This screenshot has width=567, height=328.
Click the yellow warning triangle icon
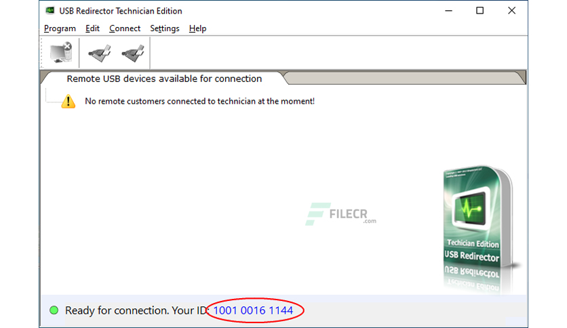68,101
